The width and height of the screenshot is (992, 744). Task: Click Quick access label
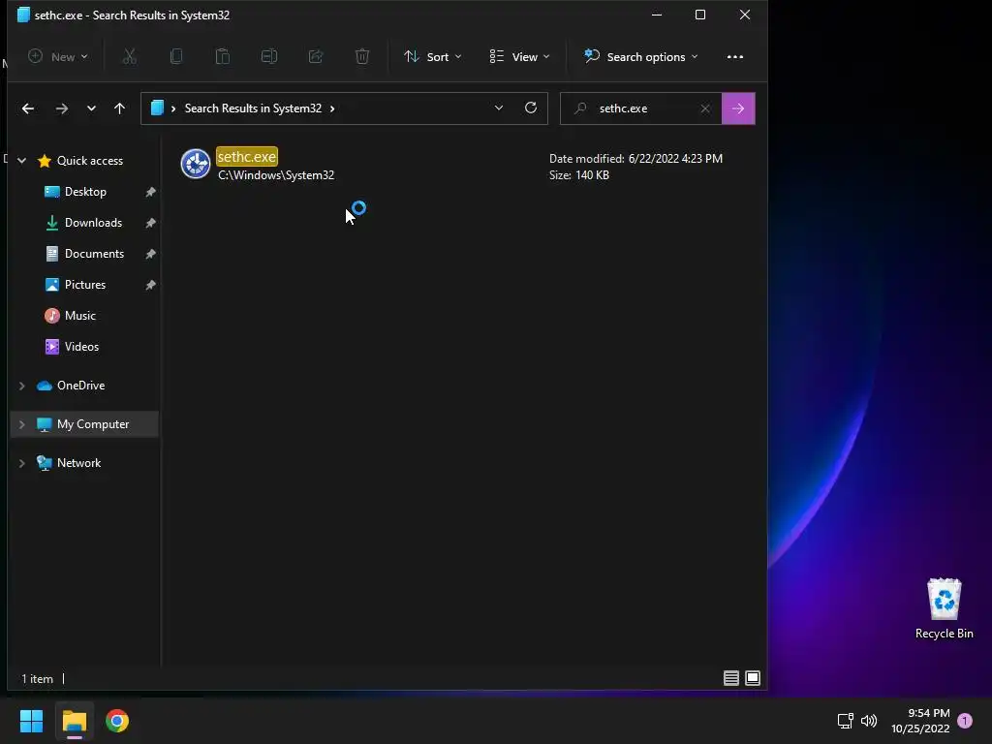(x=90, y=161)
